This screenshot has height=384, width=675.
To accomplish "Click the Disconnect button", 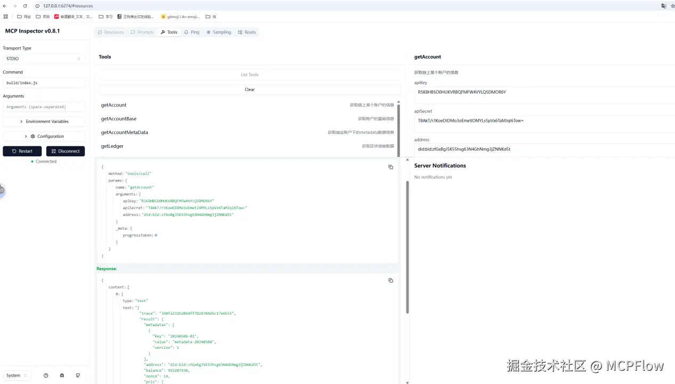I will 66,151.
